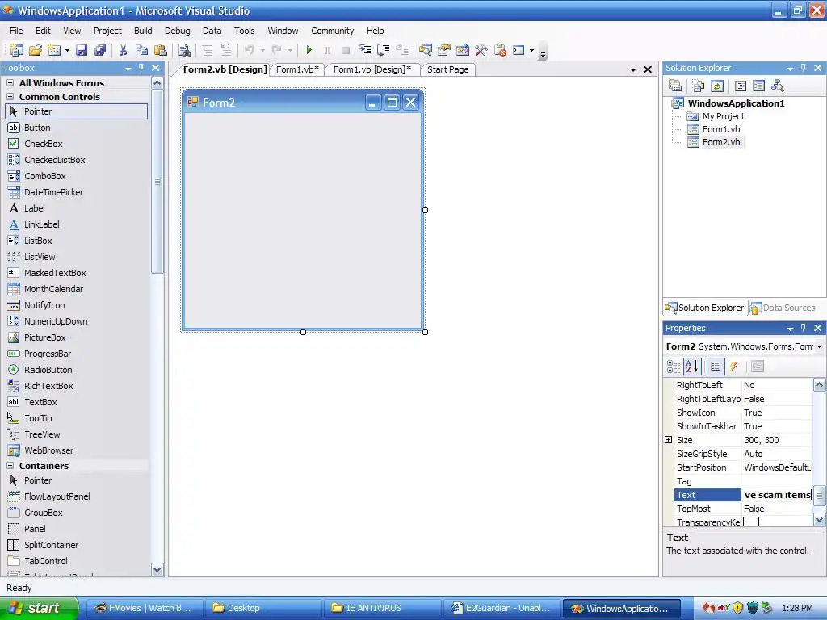Pin toggle for Toolbox auto-hide
The width and height of the screenshot is (827, 620).
(141, 68)
